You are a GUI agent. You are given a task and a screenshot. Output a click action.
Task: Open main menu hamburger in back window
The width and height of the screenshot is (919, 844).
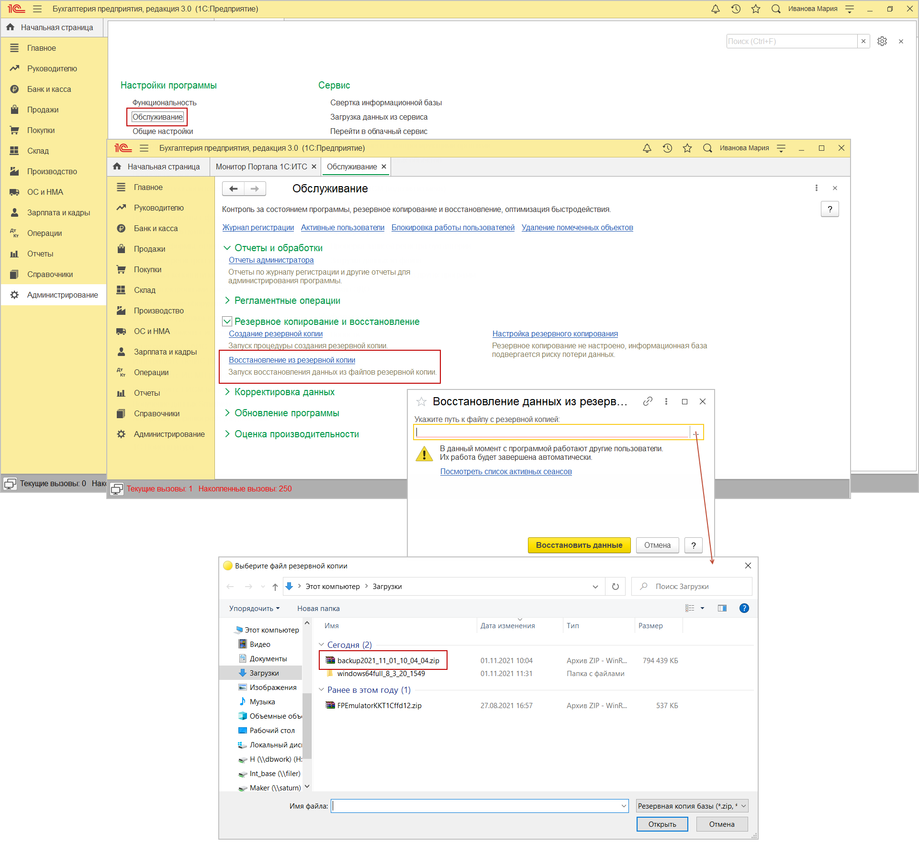point(37,9)
